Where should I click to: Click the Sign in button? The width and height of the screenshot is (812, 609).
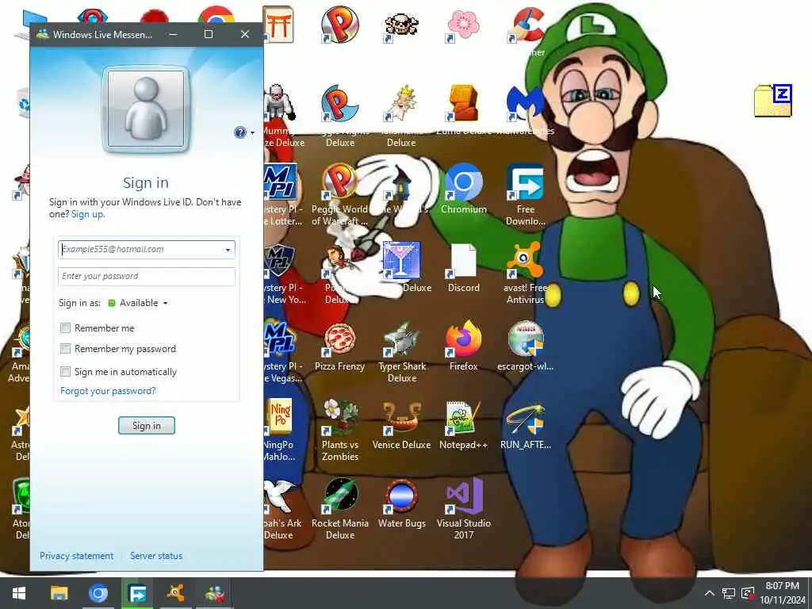147,425
